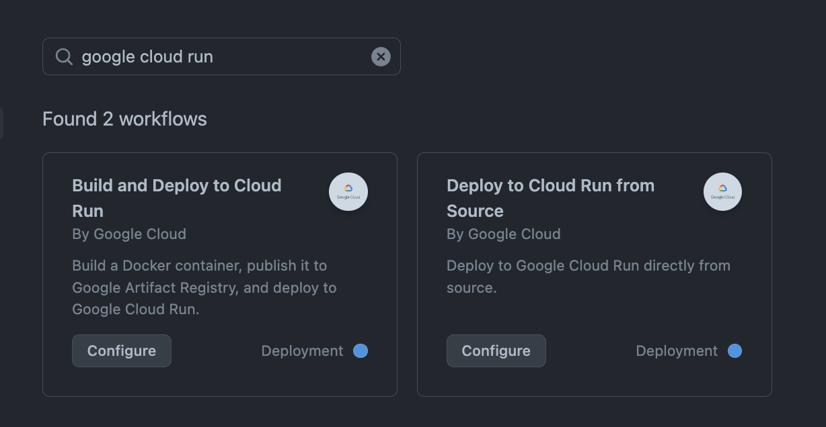The image size is (826, 427).
Task: Click the blue Deployment dot on Deploy from Source card
Action: coord(735,350)
